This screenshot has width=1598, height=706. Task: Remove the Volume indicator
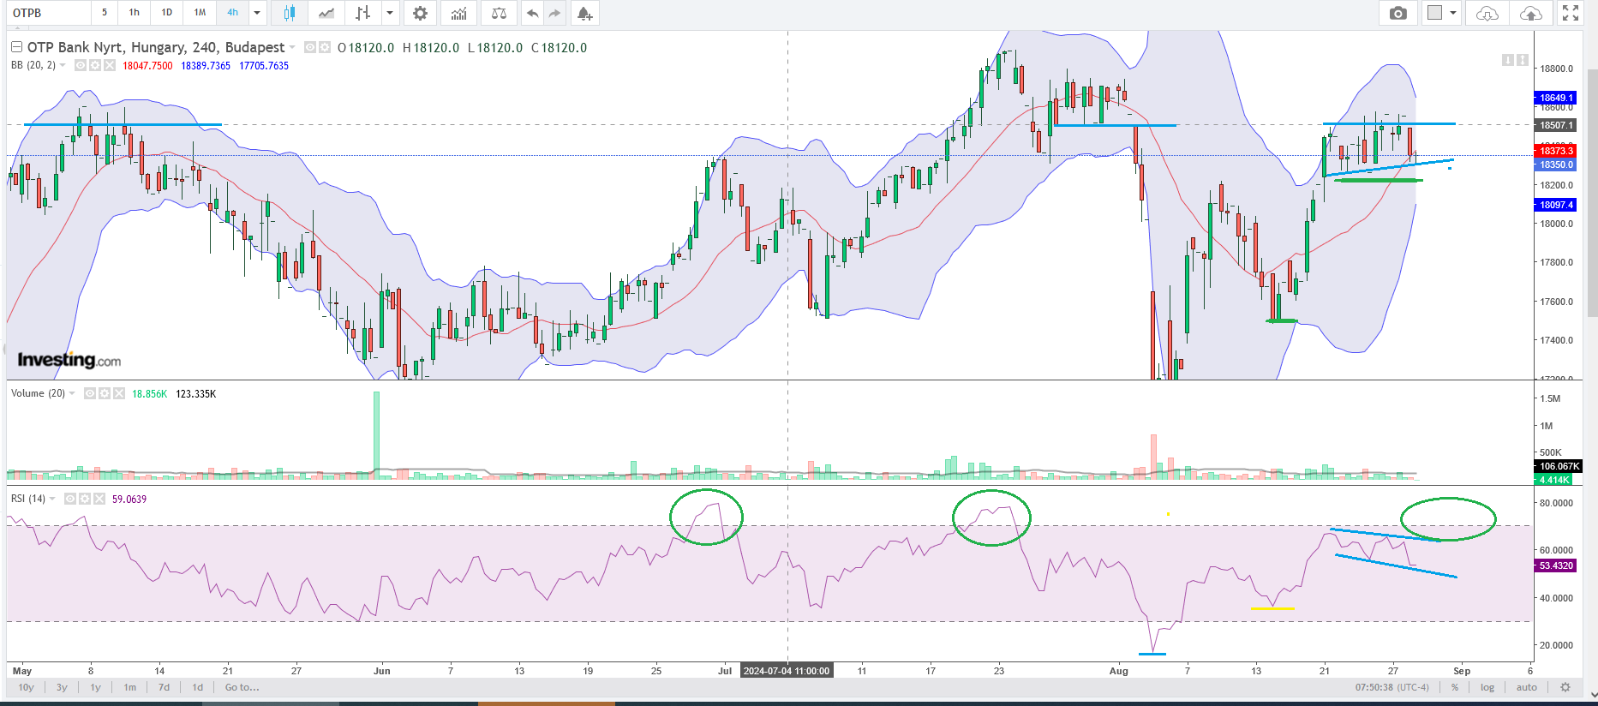coord(119,393)
